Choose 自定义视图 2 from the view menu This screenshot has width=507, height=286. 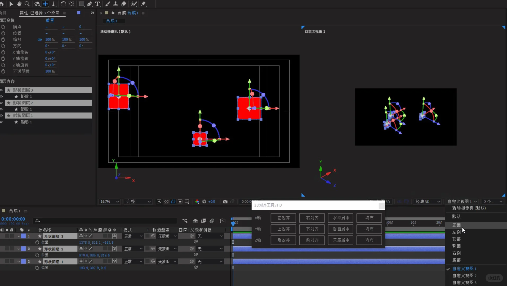pyautogui.click(x=464, y=276)
